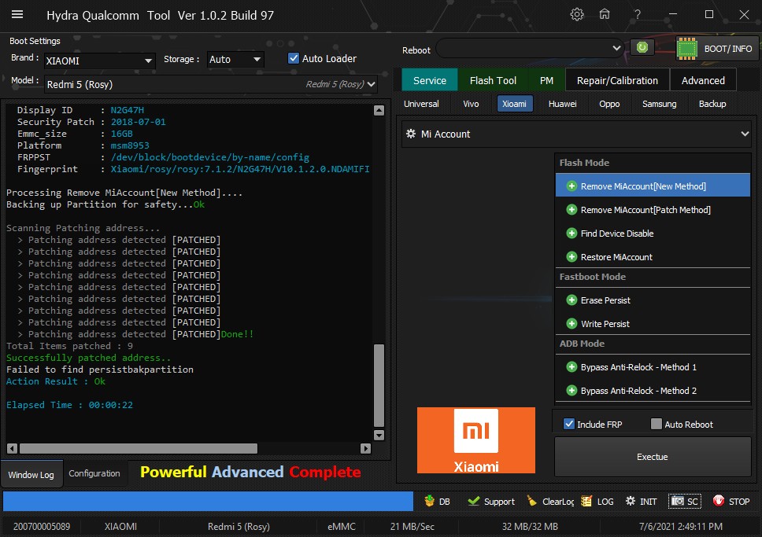Select the Backup sub-tab
The image size is (762, 537).
(x=712, y=104)
